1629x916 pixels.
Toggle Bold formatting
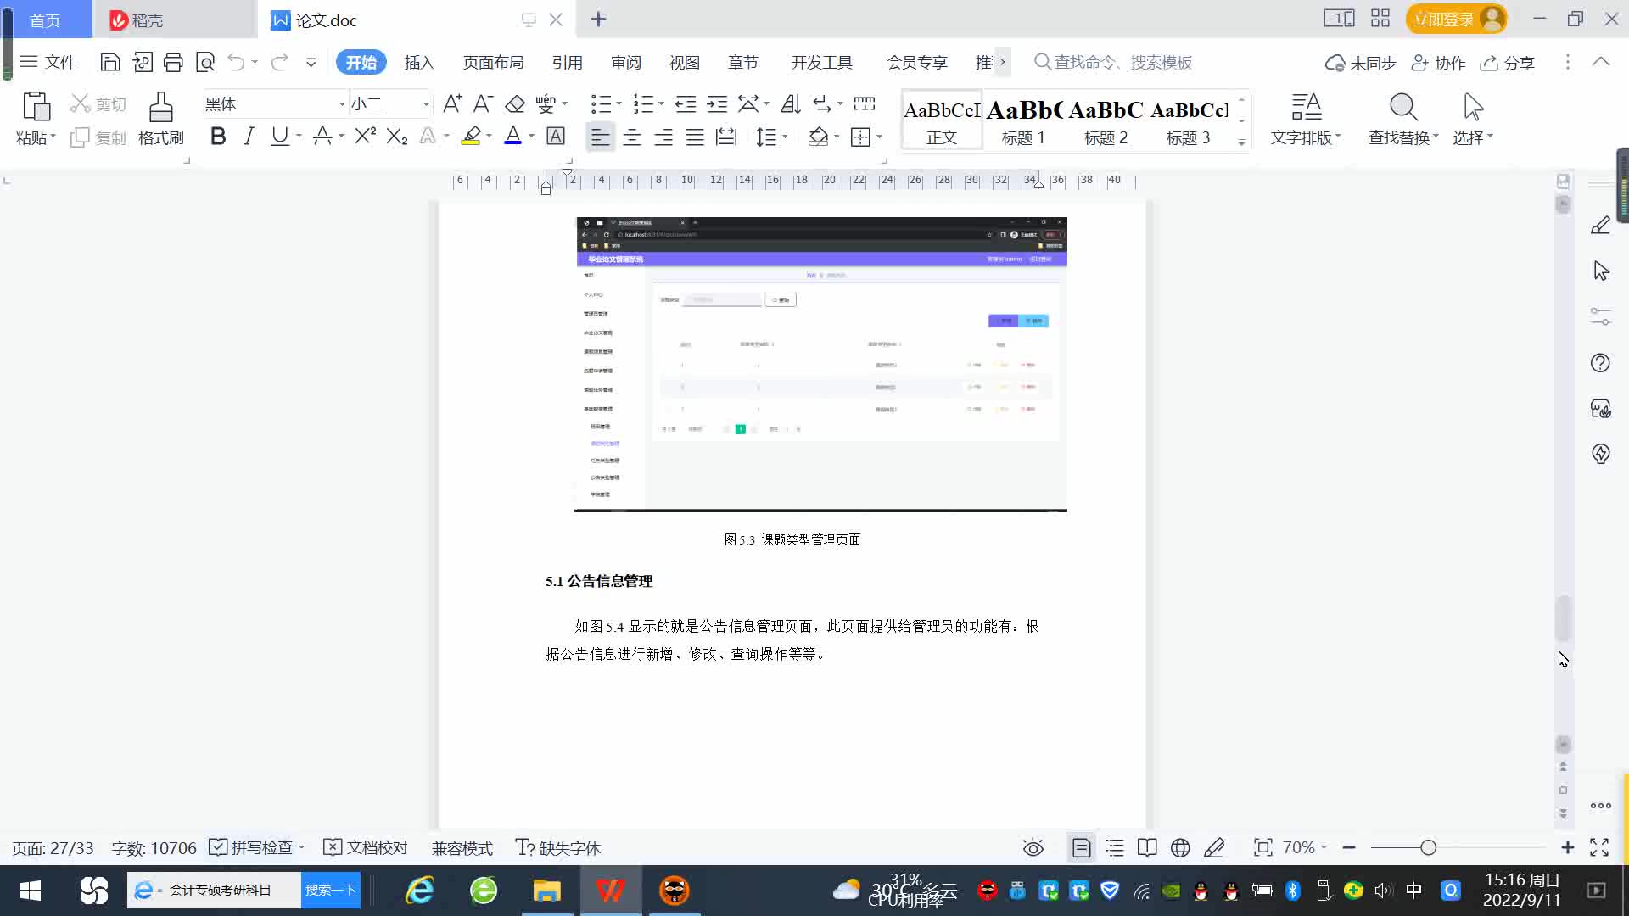[x=218, y=136]
